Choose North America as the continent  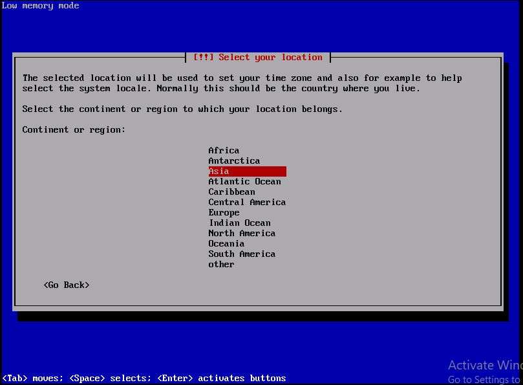[242, 234]
